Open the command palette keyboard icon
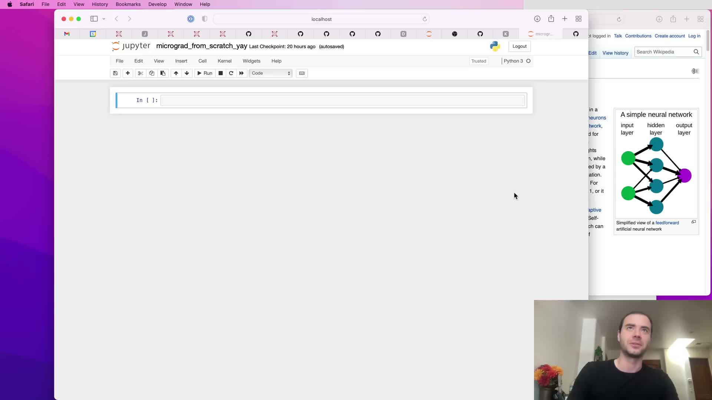 [x=302, y=73]
